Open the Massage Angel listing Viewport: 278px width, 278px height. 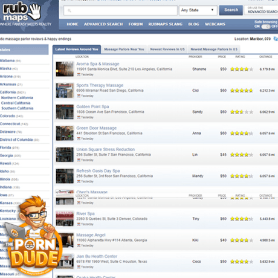coord(91,235)
